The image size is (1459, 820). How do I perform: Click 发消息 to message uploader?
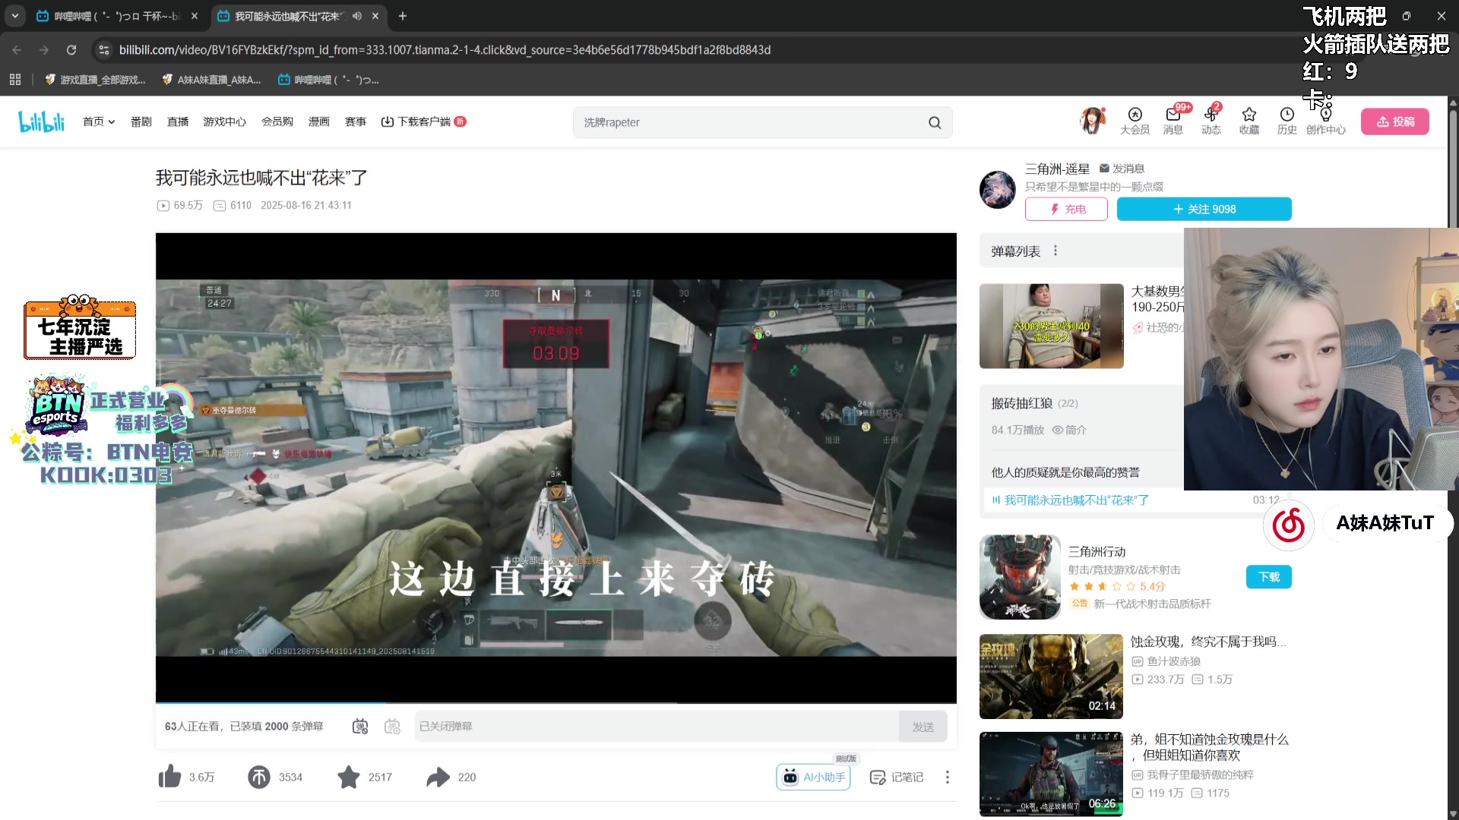[x=1122, y=169]
